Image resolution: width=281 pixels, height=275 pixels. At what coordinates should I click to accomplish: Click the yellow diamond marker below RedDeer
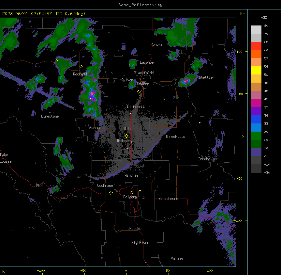[139, 92]
